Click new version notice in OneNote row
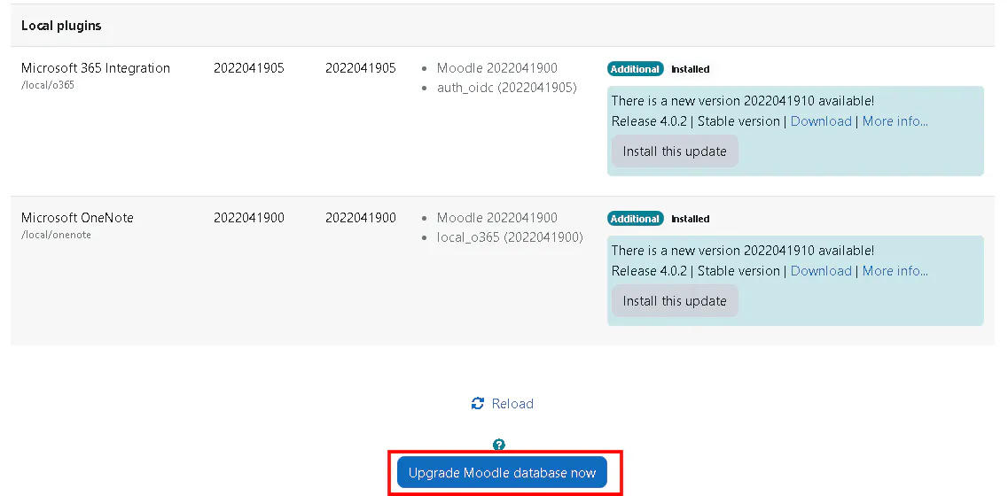Viewport: 1008px width, 496px height. pos(743,251)
